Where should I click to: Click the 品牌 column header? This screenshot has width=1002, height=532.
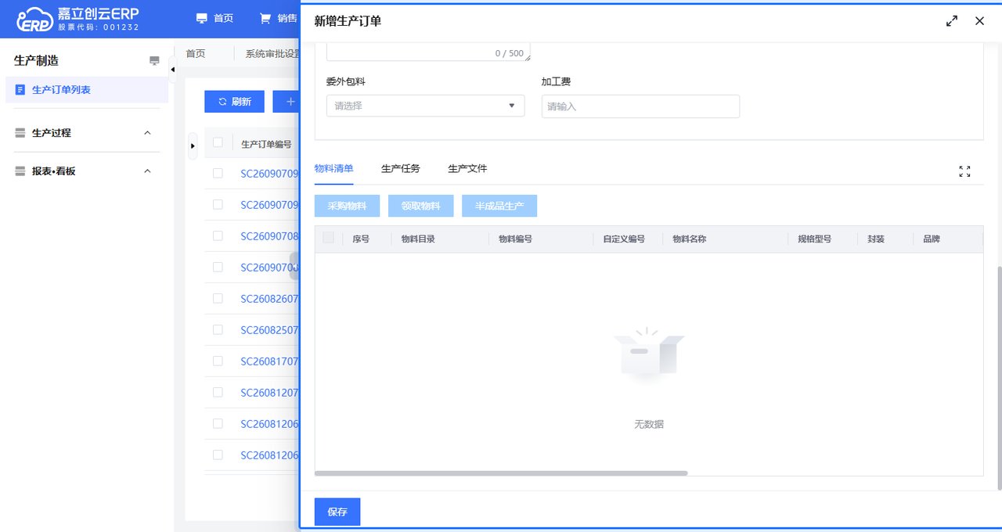(932, 239)
